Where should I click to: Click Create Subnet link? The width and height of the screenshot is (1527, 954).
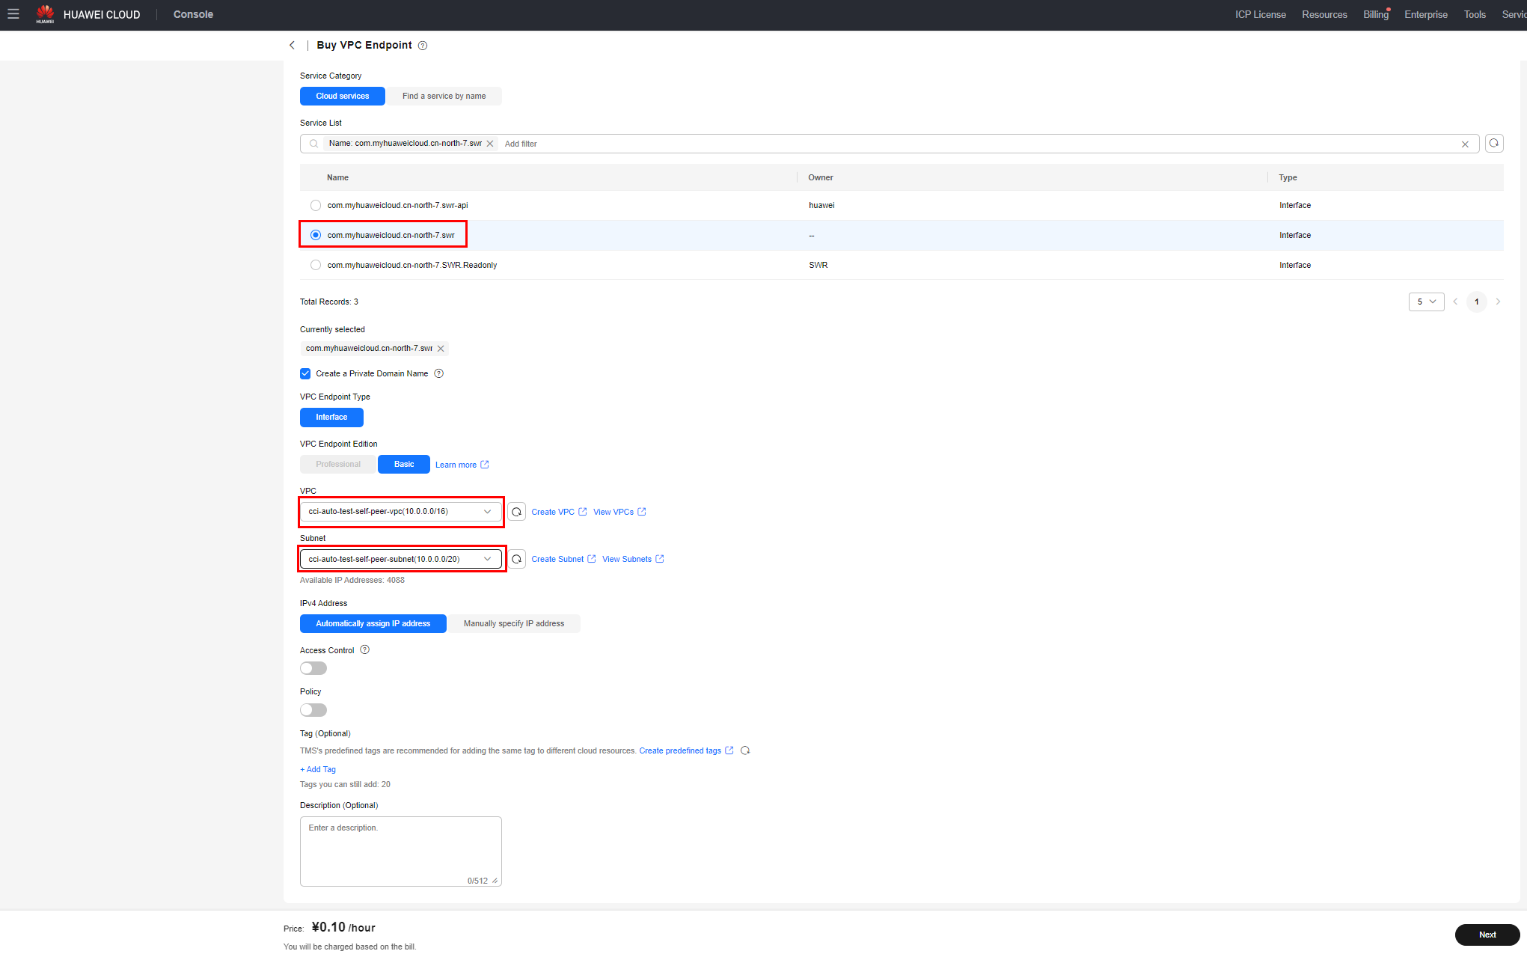click(x=563, y=559)
